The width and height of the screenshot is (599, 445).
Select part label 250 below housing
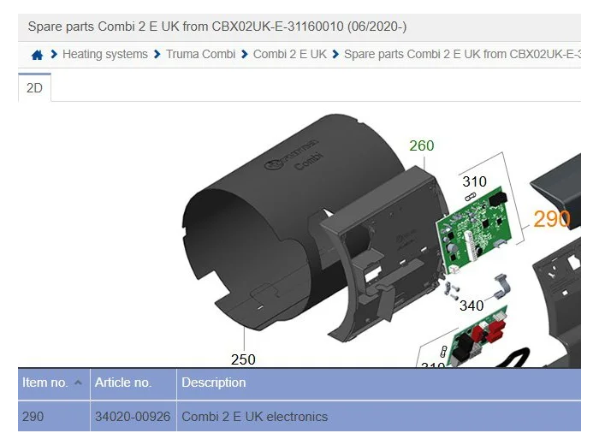point(243,359)
